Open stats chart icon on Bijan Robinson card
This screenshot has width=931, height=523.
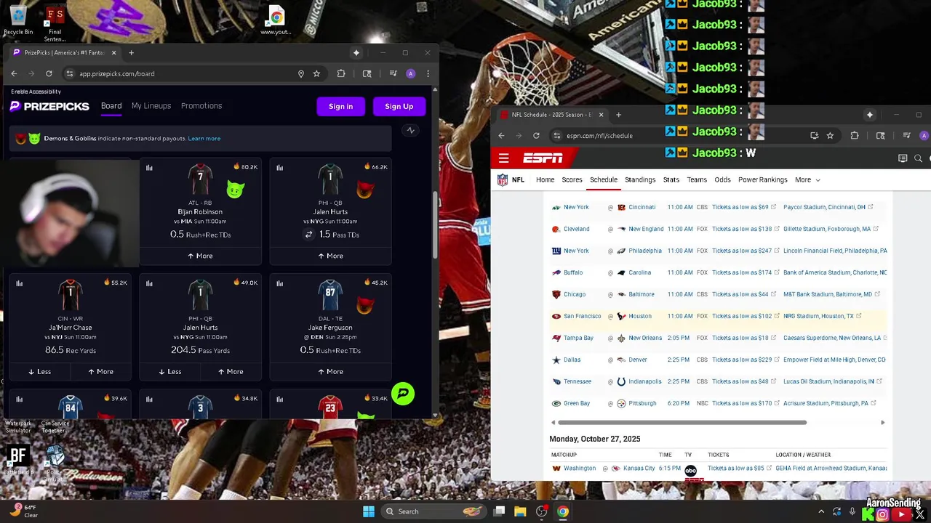[149, 168]
